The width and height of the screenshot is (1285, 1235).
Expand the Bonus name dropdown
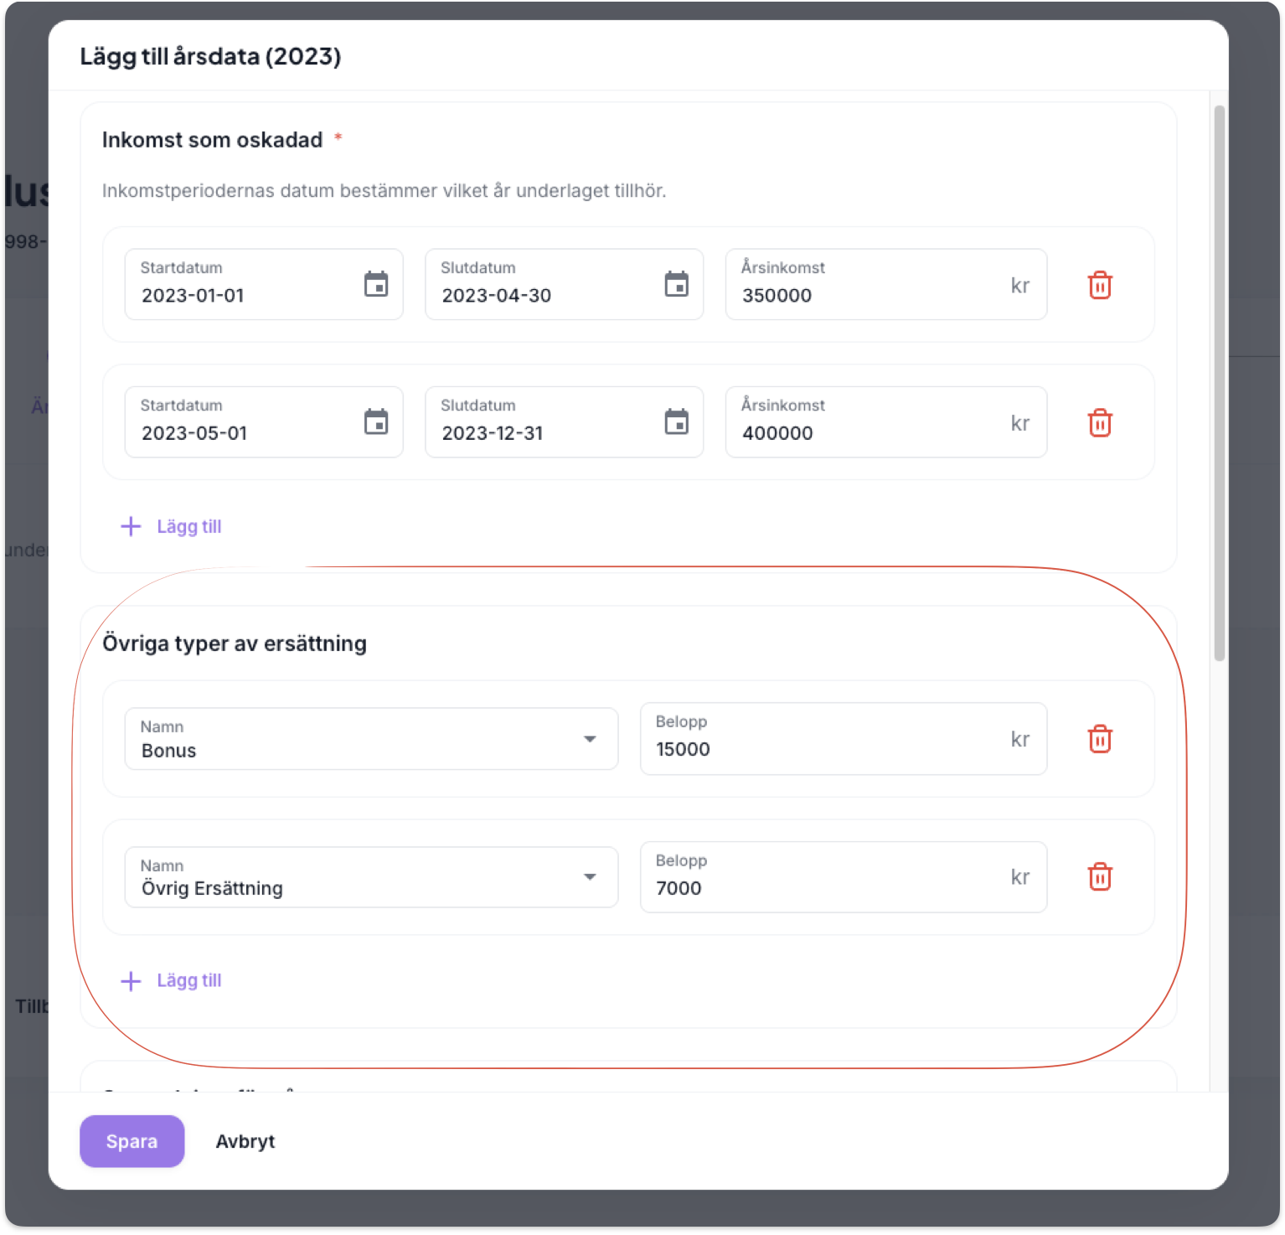click(x=590, y=739)
